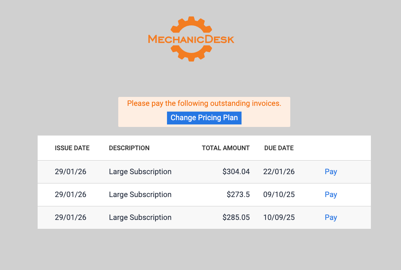Click the $285.05 total amount cell

(x=236, y=217)
